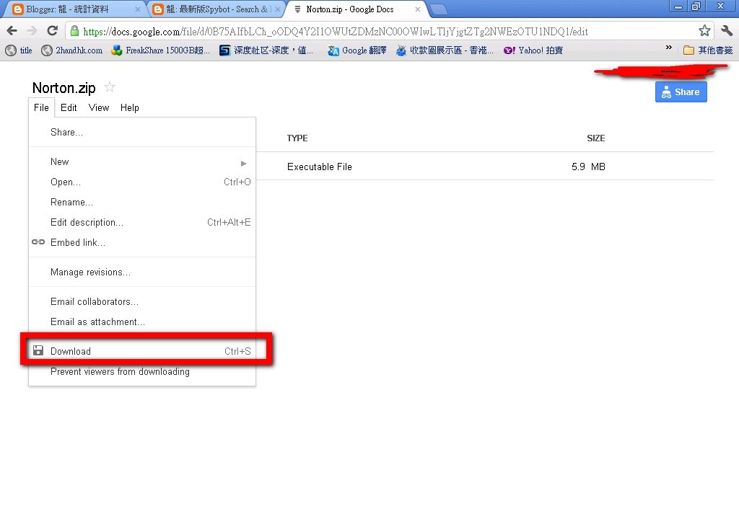Open the View menu
739x532 pixels.
tap(98, 108)
